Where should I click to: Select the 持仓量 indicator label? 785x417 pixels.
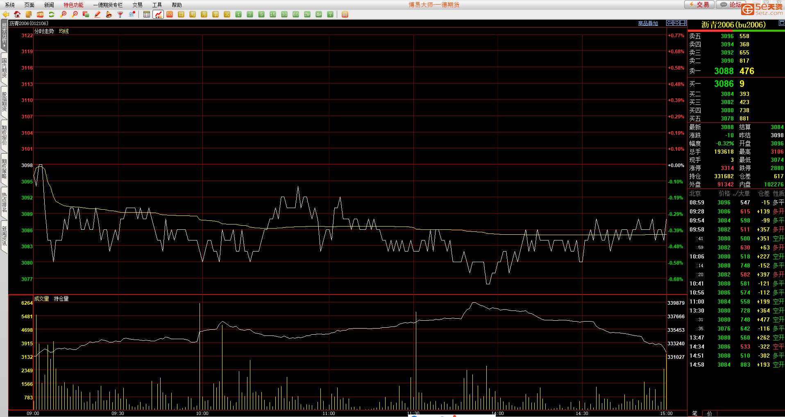click(x=61, y=299)
